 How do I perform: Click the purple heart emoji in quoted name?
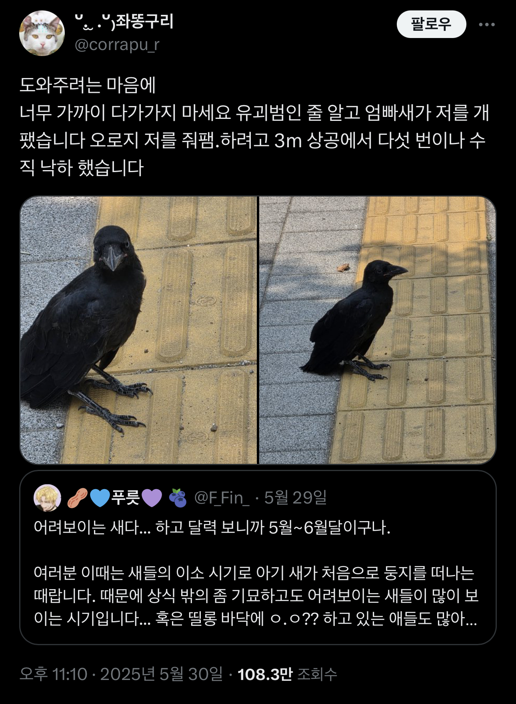152,498
